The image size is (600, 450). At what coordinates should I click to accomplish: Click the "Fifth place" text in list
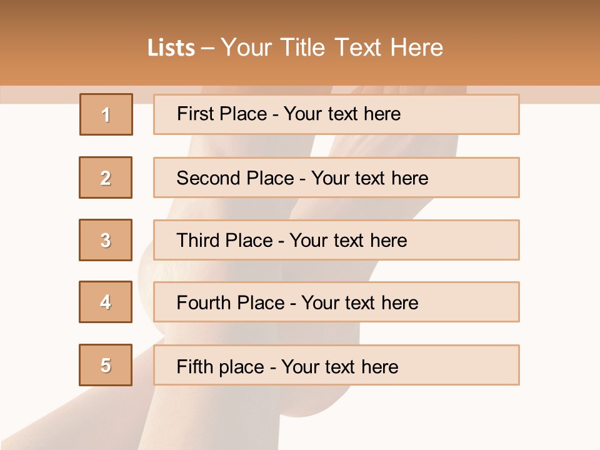point(221,366)
